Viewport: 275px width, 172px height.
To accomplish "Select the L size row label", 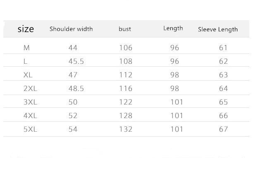I will (26, 61).
